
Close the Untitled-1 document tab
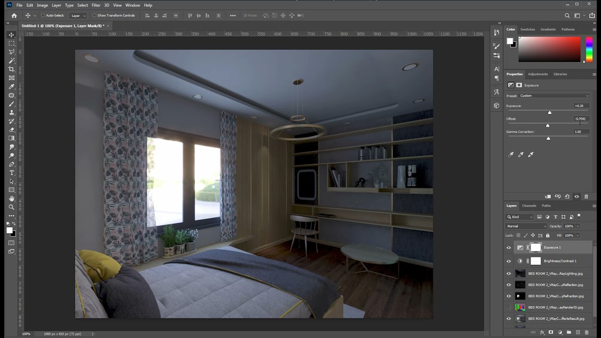pyautogui.click(x=108, y=26)
